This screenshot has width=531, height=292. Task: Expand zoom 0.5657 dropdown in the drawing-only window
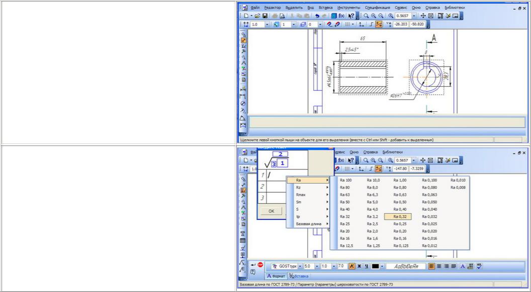tap(414, 16)
